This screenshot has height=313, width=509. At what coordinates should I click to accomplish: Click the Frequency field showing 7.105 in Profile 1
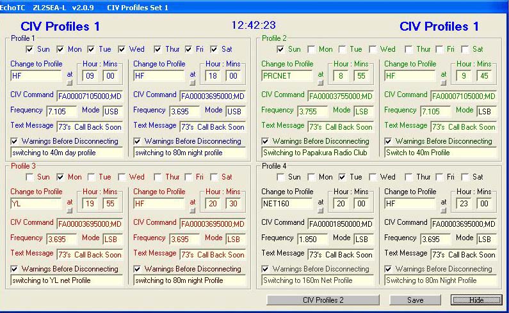pos(61,111)
